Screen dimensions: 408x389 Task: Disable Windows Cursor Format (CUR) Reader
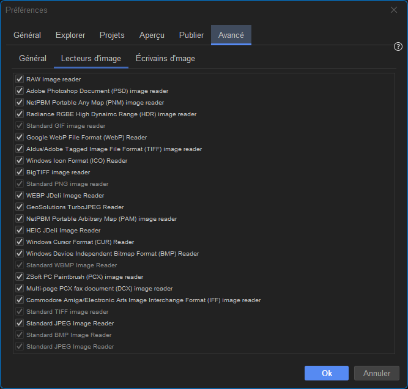(x=20, y=242)
